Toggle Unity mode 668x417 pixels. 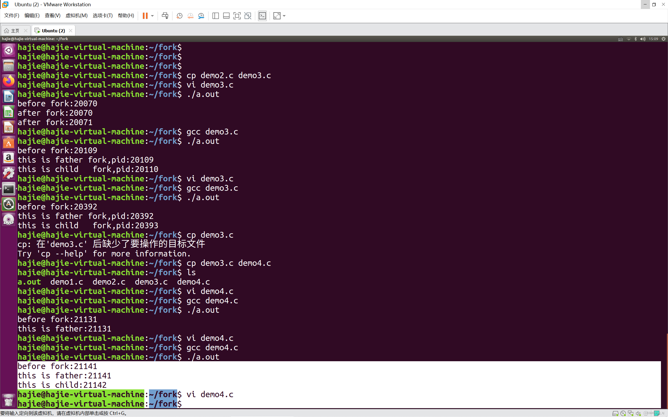click(x=248, y=16)
